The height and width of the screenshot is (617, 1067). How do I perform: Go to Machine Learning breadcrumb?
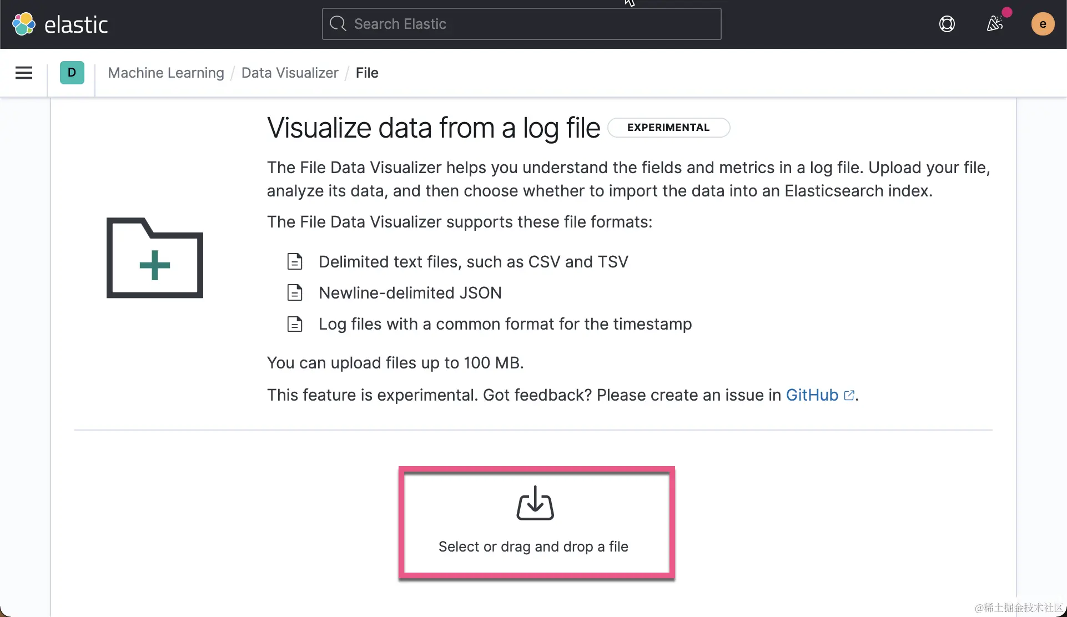click(x=166, y=73)
